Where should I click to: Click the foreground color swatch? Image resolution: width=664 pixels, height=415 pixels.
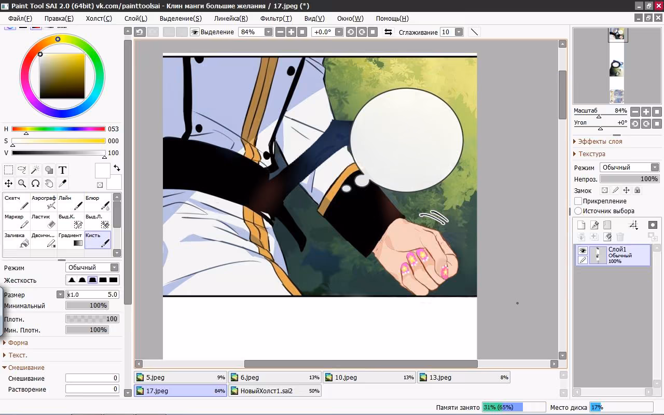(102, 171)
